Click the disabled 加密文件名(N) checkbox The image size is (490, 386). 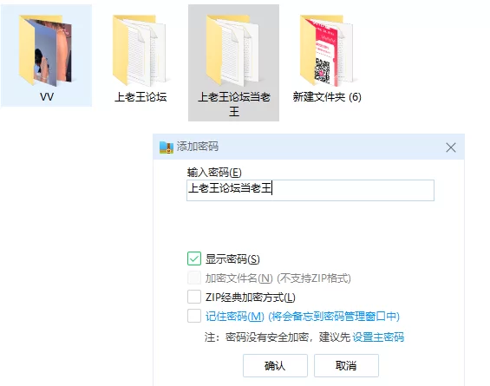(194, 278)
